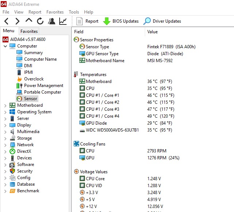
Task: Open the Report menu
Action: [x=35, y=12]
